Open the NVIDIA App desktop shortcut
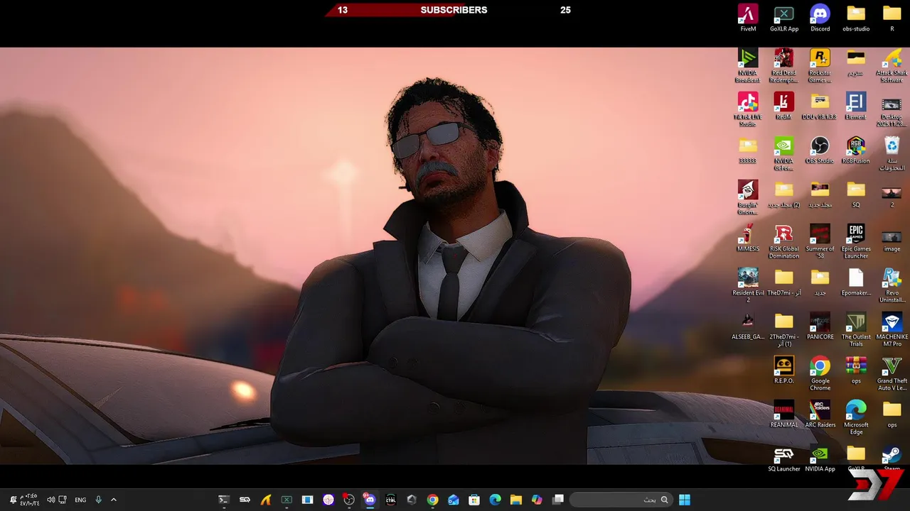 click(x=820, y=458)
